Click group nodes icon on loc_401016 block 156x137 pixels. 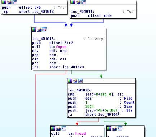click(x=45, y=29)
